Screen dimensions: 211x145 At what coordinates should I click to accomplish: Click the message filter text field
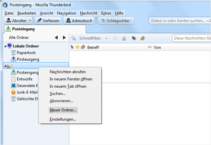(192, 38)
